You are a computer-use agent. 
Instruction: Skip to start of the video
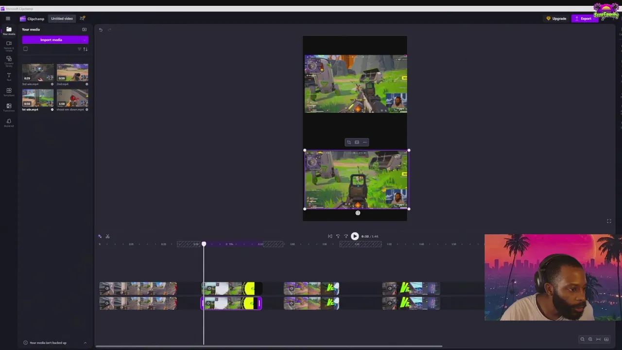click(330, 236)
